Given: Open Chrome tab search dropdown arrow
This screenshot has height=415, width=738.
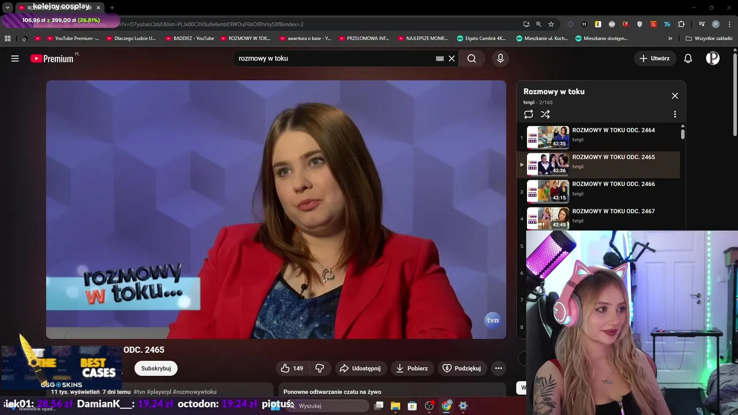Looking at the screenshot, I should [x=7, y=7].
